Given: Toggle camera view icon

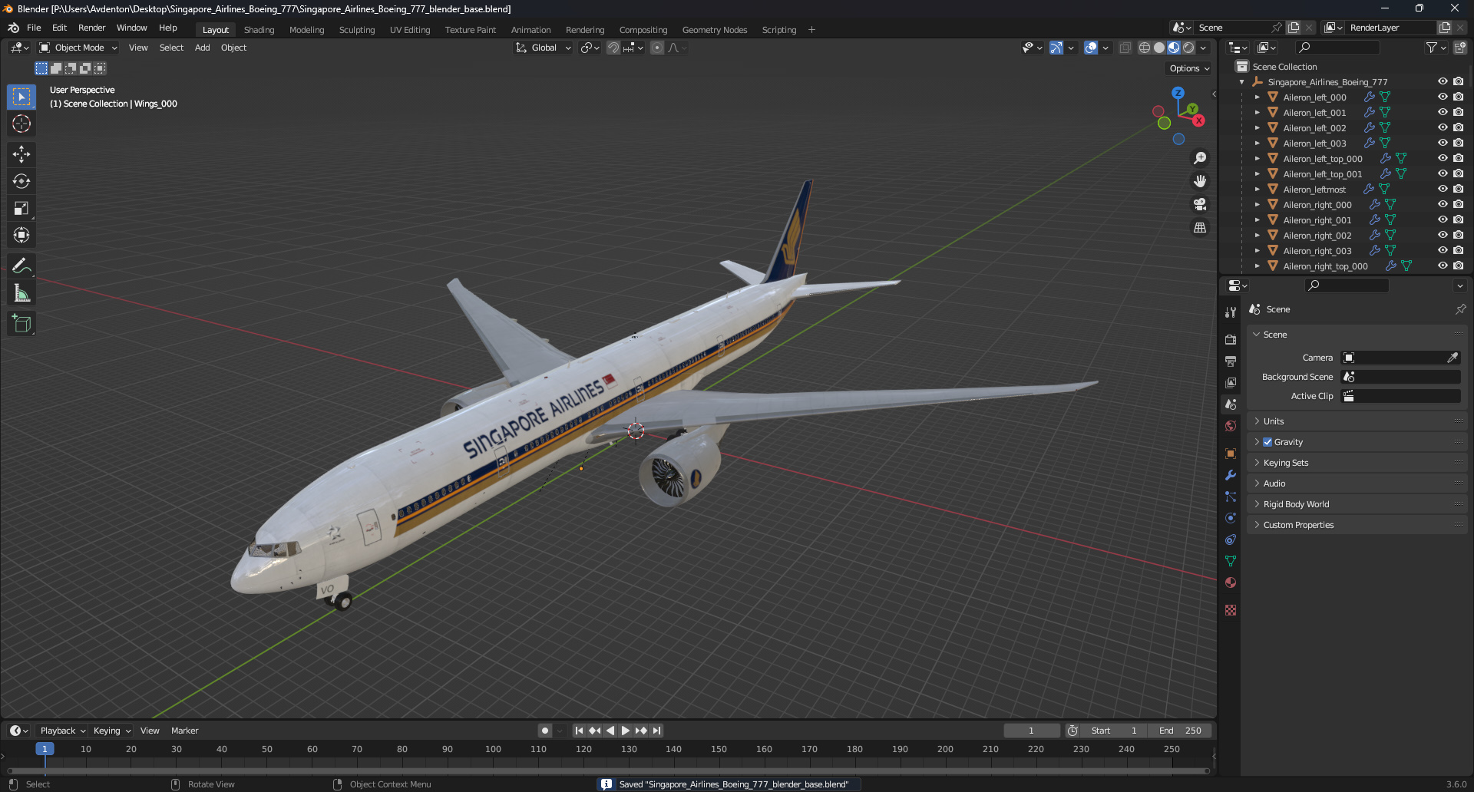Looking at the screenshot, I should [1200, 204].
